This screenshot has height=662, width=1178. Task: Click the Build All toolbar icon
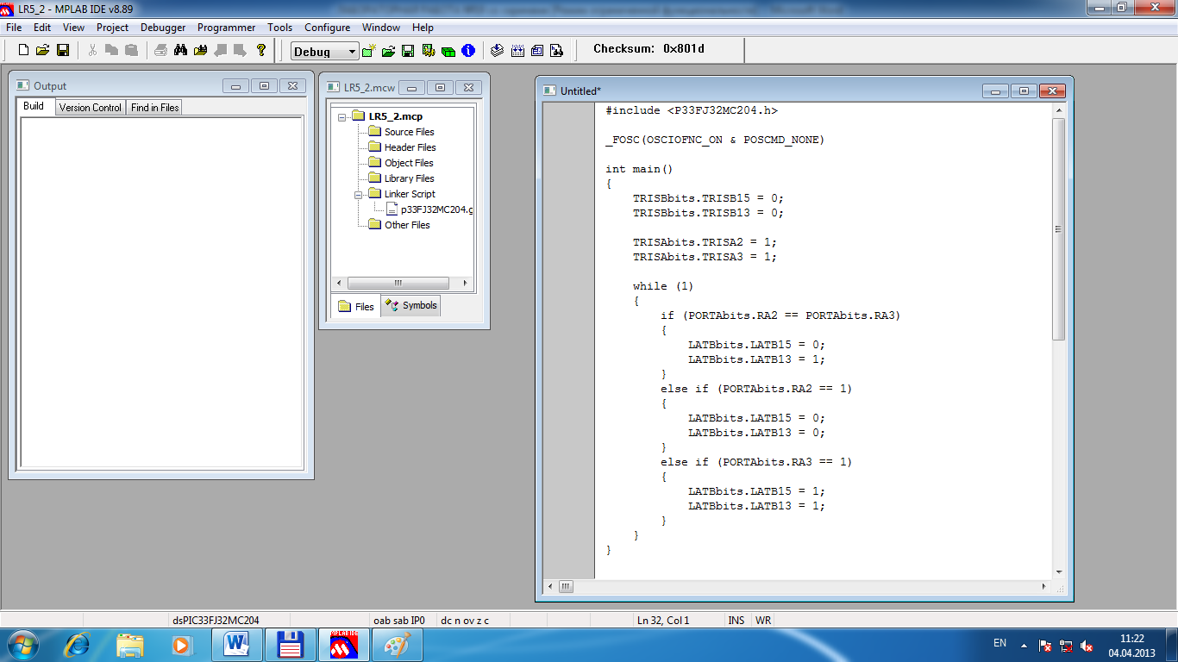[517, 51]
